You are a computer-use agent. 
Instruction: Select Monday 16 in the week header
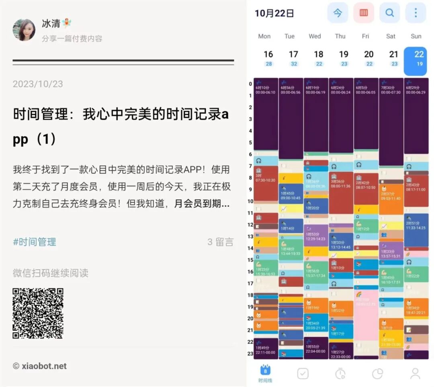[268, 58]
